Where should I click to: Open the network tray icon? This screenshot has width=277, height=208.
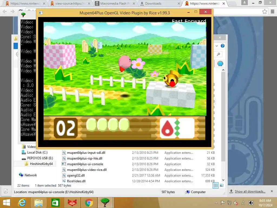(x=229, y=203)
